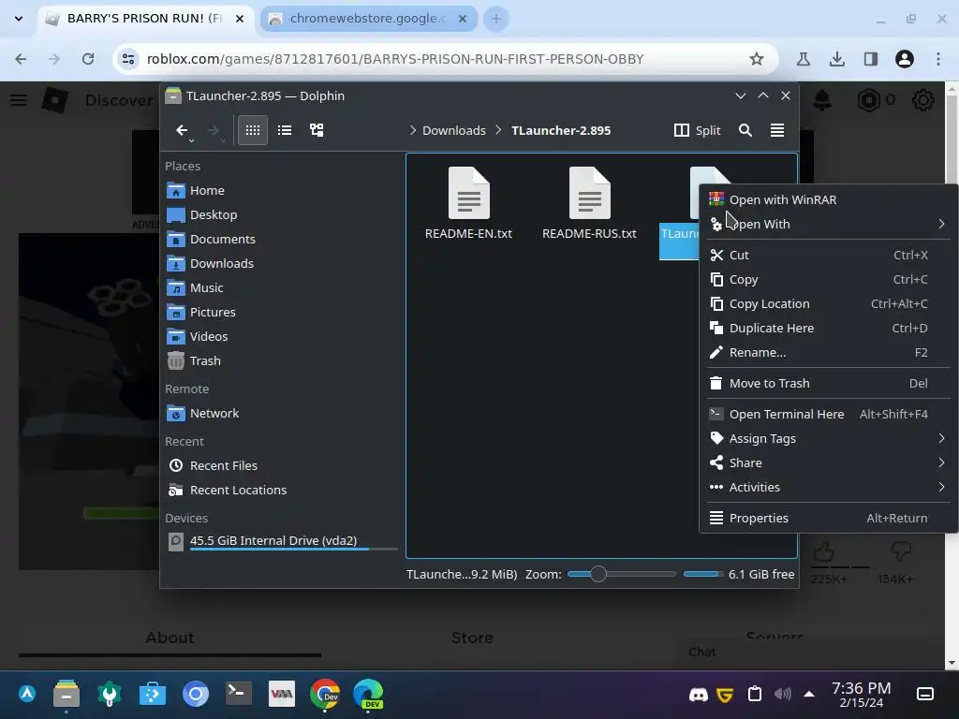Open Properties from context menu
The width and height of the screenshot is (959, 719).
pyautogui.click(x=828, y=519)
